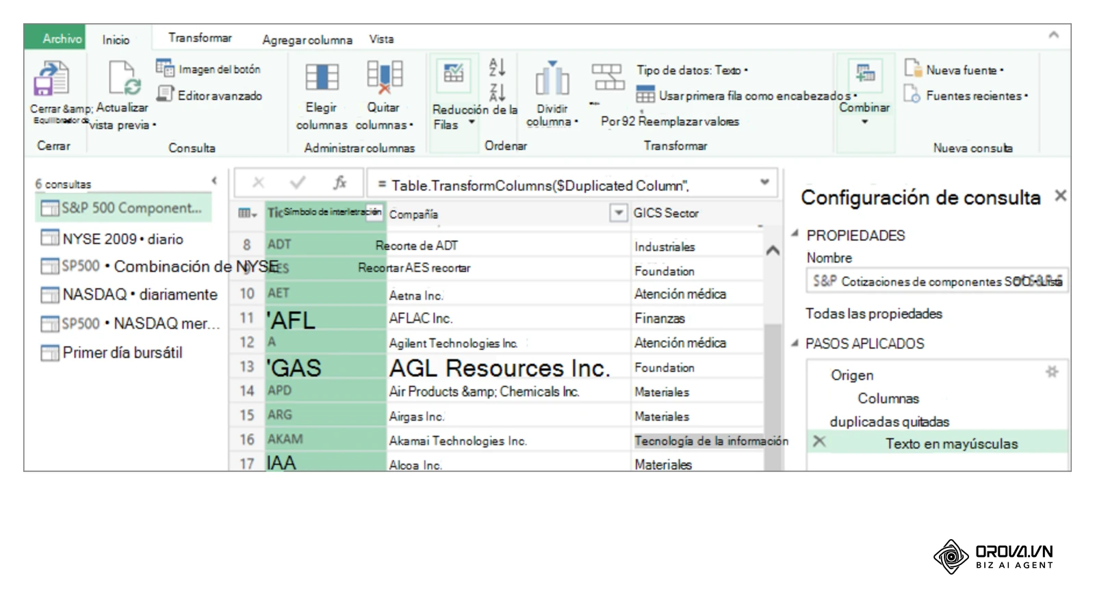1095x602 pixels.
Task: Click the Nueva fuente icon
Action: point(913,68)
